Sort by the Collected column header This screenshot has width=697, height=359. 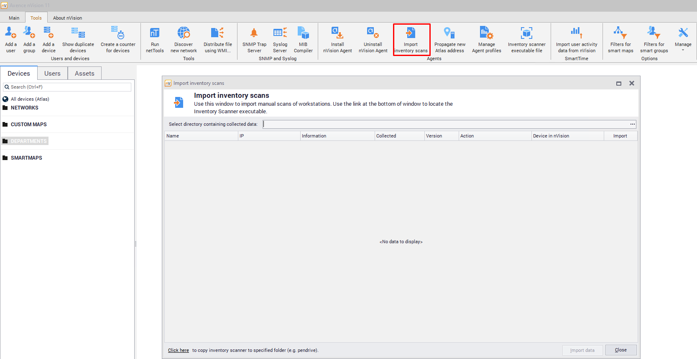tap(386, 136)
